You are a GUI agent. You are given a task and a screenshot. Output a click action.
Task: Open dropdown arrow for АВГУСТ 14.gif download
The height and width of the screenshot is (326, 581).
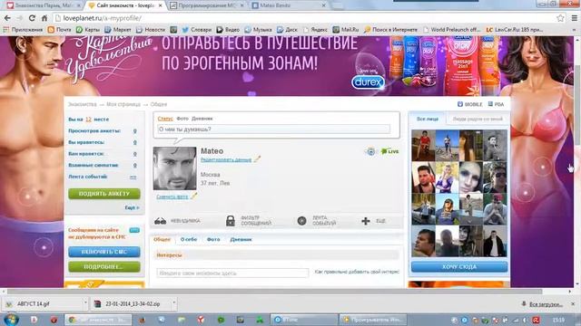coord(85,303)
